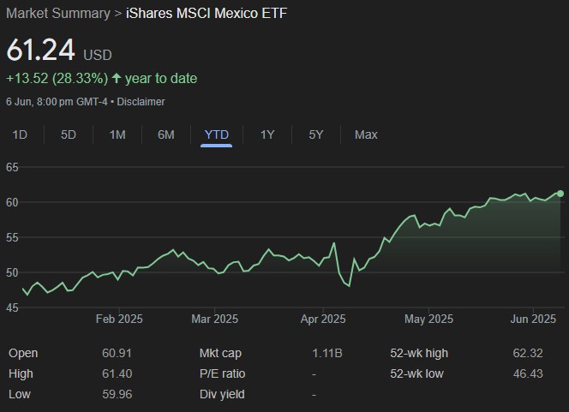569x412 pixels.
Task: Click the iShares MSCI Mexico ETF title
Action: (x=207, y=14)
